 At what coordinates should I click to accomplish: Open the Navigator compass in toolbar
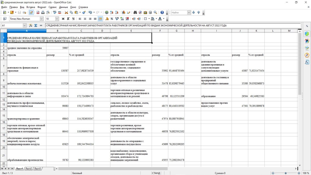(140, 12)
